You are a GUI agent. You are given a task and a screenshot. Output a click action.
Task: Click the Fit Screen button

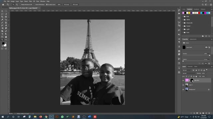tap(67, 5)
